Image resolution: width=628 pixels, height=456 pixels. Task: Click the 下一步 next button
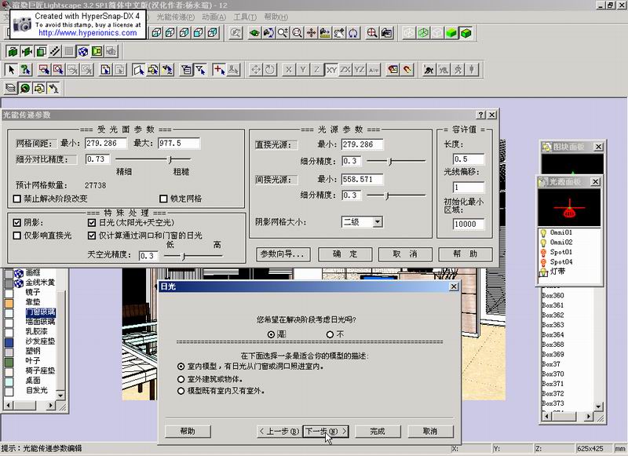[x=326, y=431]
